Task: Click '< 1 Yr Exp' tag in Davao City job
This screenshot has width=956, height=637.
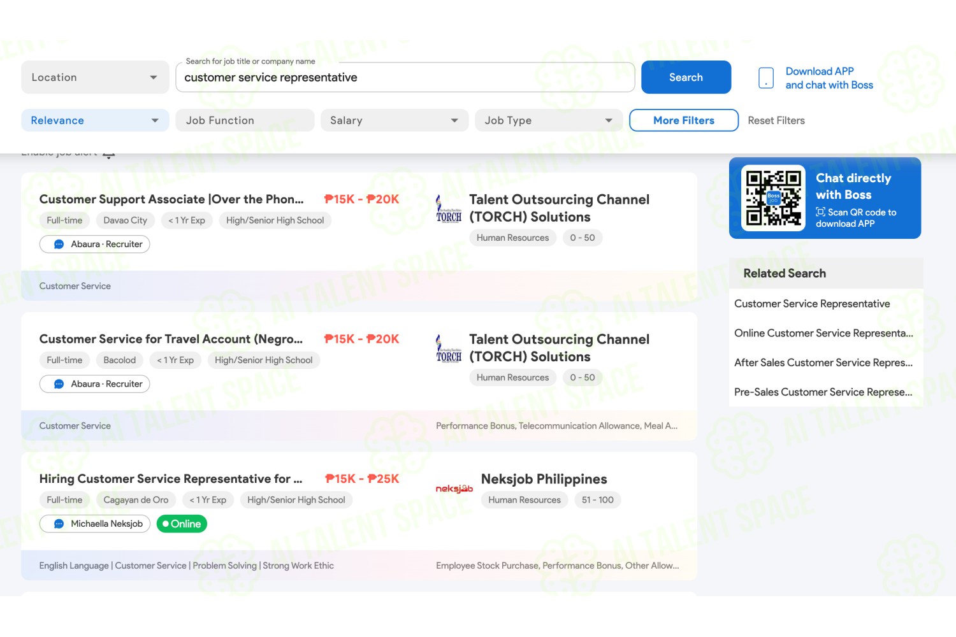Action: click(186, 220)
